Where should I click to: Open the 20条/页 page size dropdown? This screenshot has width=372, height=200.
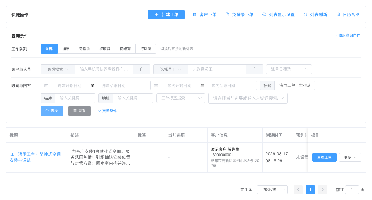(x=272, y=190)
